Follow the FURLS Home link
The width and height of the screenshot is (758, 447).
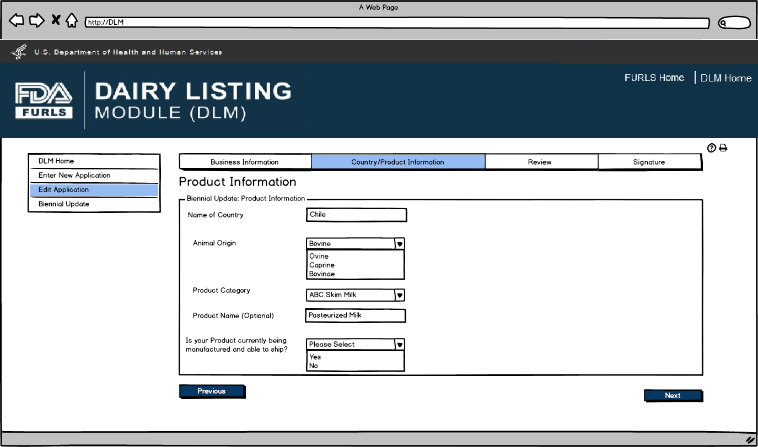(654, 78)
